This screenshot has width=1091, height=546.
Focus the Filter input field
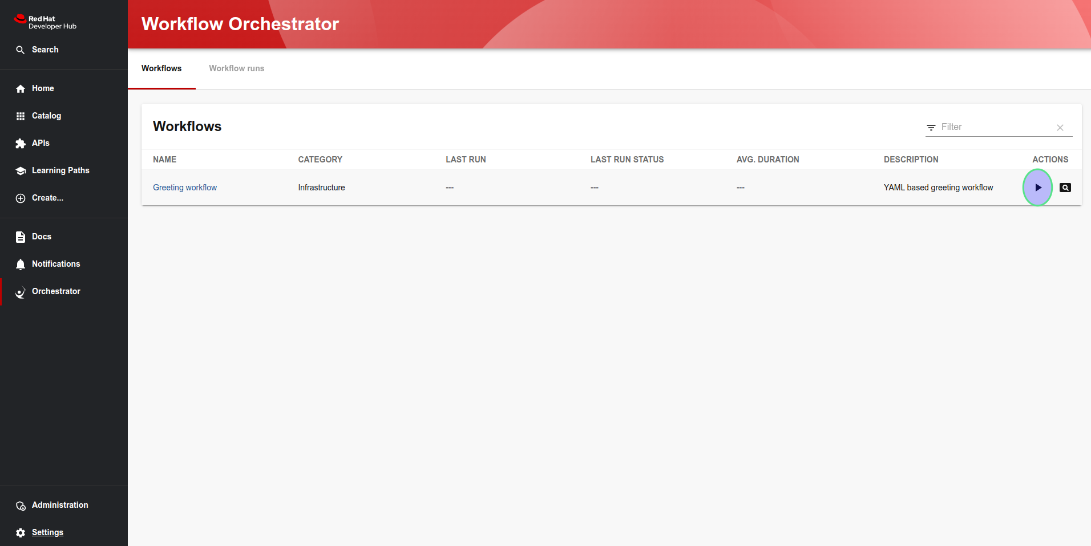click(996, 127)
